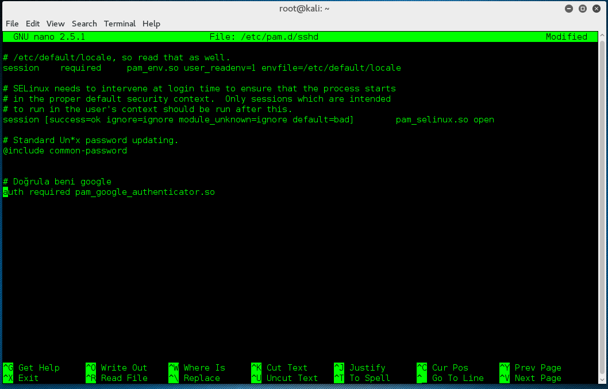The image size is (608, 389).
Task: Click the Where Is shortcut
Action: 201,367
